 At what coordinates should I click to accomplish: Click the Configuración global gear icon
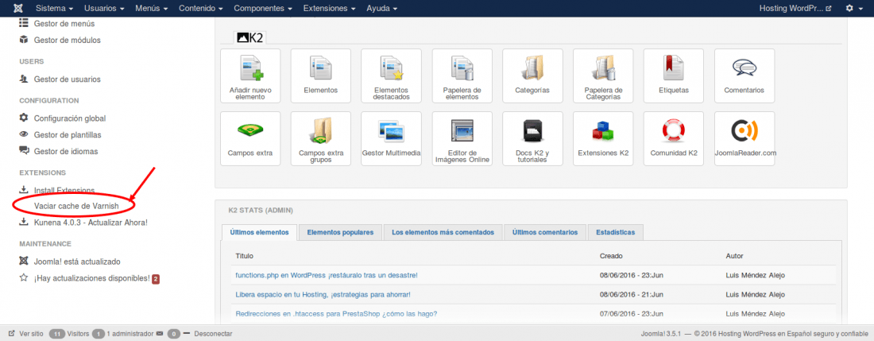click(23, 118)
